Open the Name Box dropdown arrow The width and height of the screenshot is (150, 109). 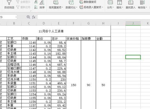pyautogui.click(x=16, y=17)
